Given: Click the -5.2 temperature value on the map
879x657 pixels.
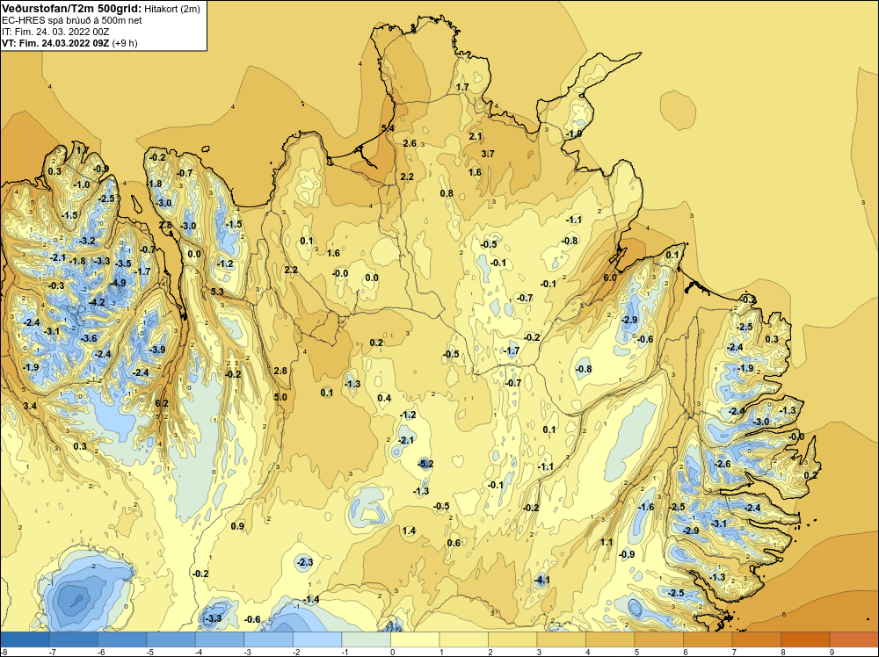Looking at the screenshot, I should [x=425, y=464].
